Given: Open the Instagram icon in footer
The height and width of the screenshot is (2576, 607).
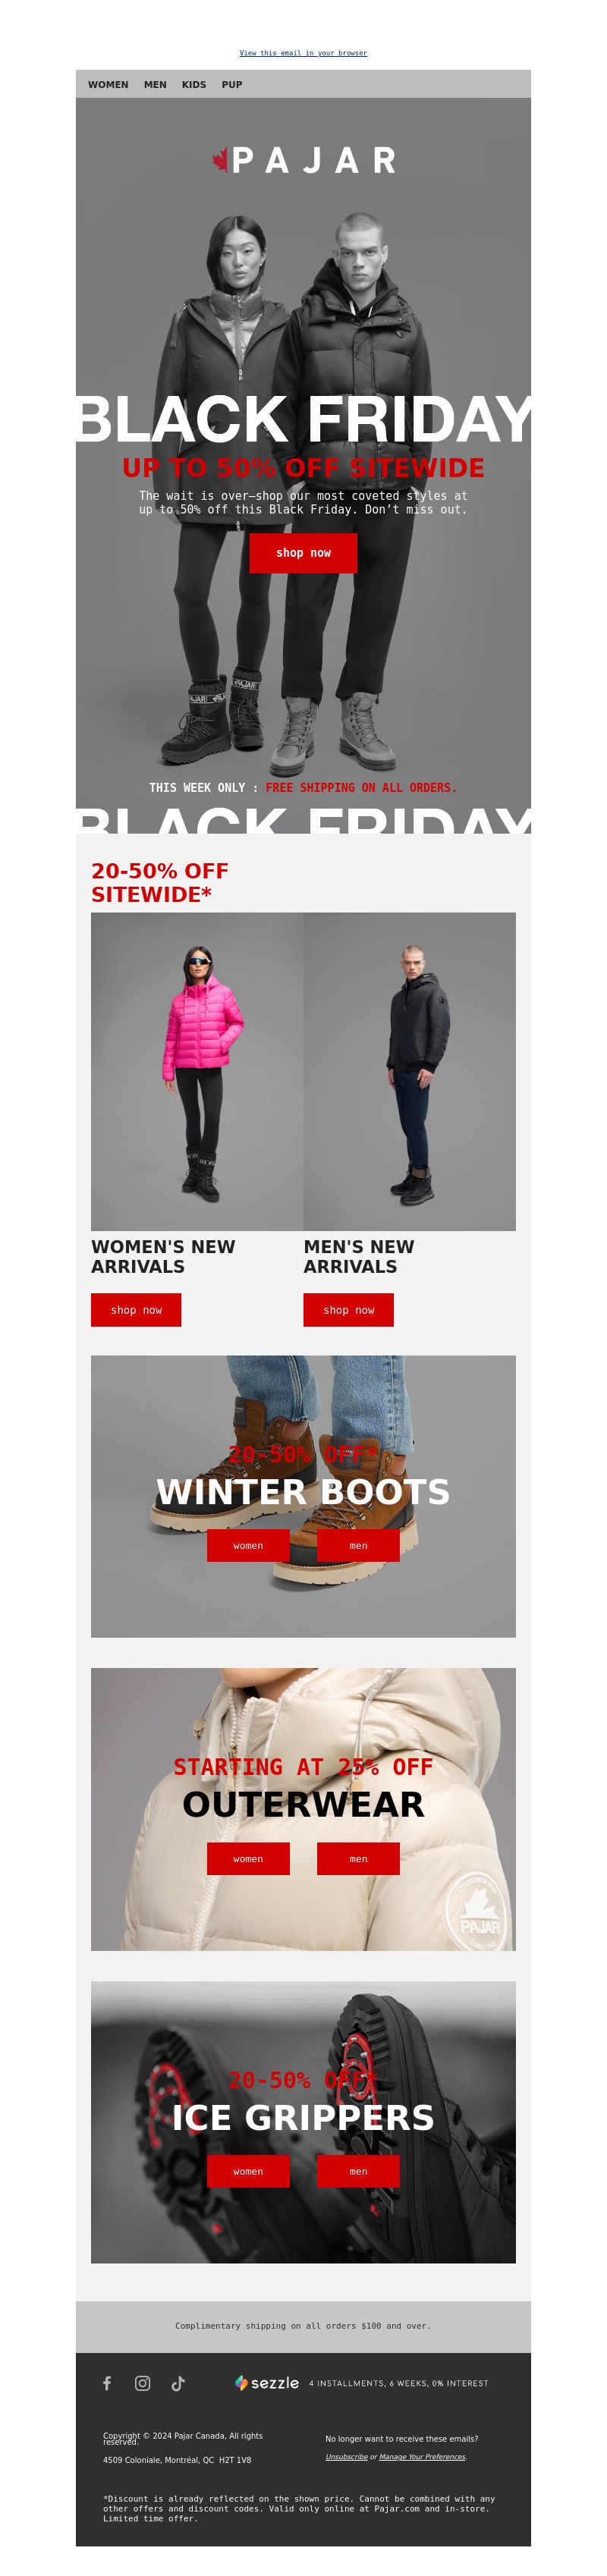Looking at the screenshot, I should coord(143,2383).
